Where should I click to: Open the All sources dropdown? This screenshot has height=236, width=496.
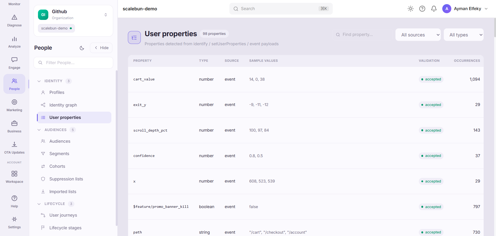click(x=418, y=35)
